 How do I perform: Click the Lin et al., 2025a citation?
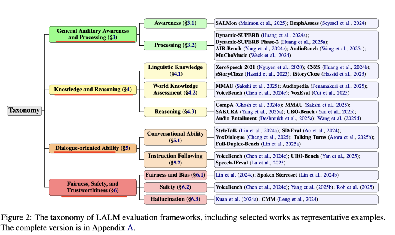pos(281,144)
